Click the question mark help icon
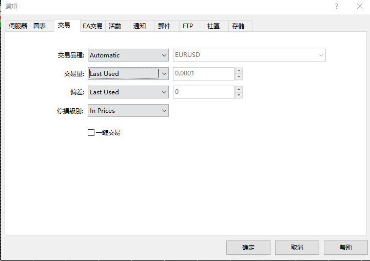This screenshot has width=370, height=261. click(337, 6)
